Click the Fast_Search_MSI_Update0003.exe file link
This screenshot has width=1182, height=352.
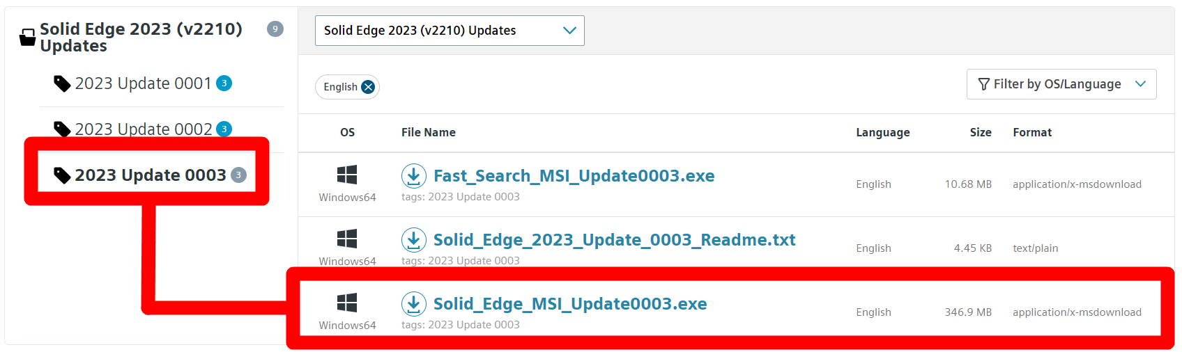pyautogui.click(x=574, y=176)
